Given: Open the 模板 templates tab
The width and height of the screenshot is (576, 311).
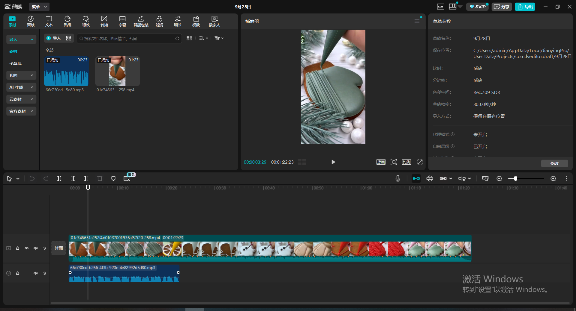Looking at the screenshot, I should (x=196, y=21).
